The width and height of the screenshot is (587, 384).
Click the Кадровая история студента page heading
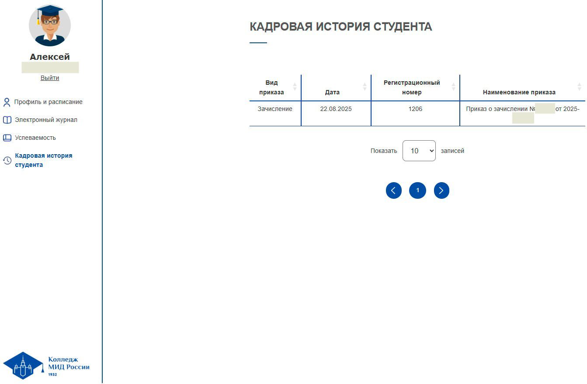(x=341, y=27)
